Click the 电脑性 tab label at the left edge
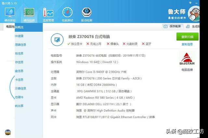Image resolution: width=208 pixels, height=138 pixels. pyautogui.click(x=10, y=27)
